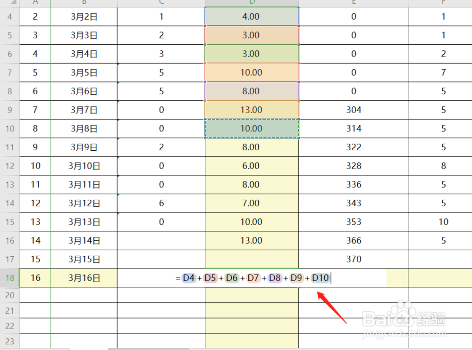Select cell D8 showing 8.00
Viewport: 472px width, 350px height.
(252, 91)
